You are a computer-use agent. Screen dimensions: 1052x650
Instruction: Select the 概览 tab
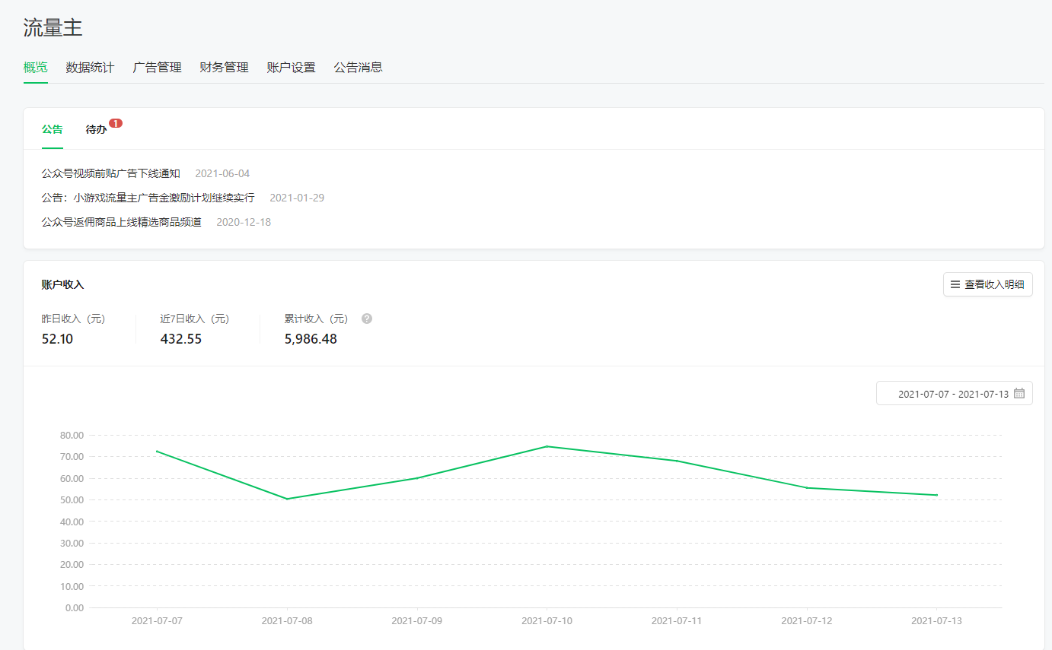(35, 68)
